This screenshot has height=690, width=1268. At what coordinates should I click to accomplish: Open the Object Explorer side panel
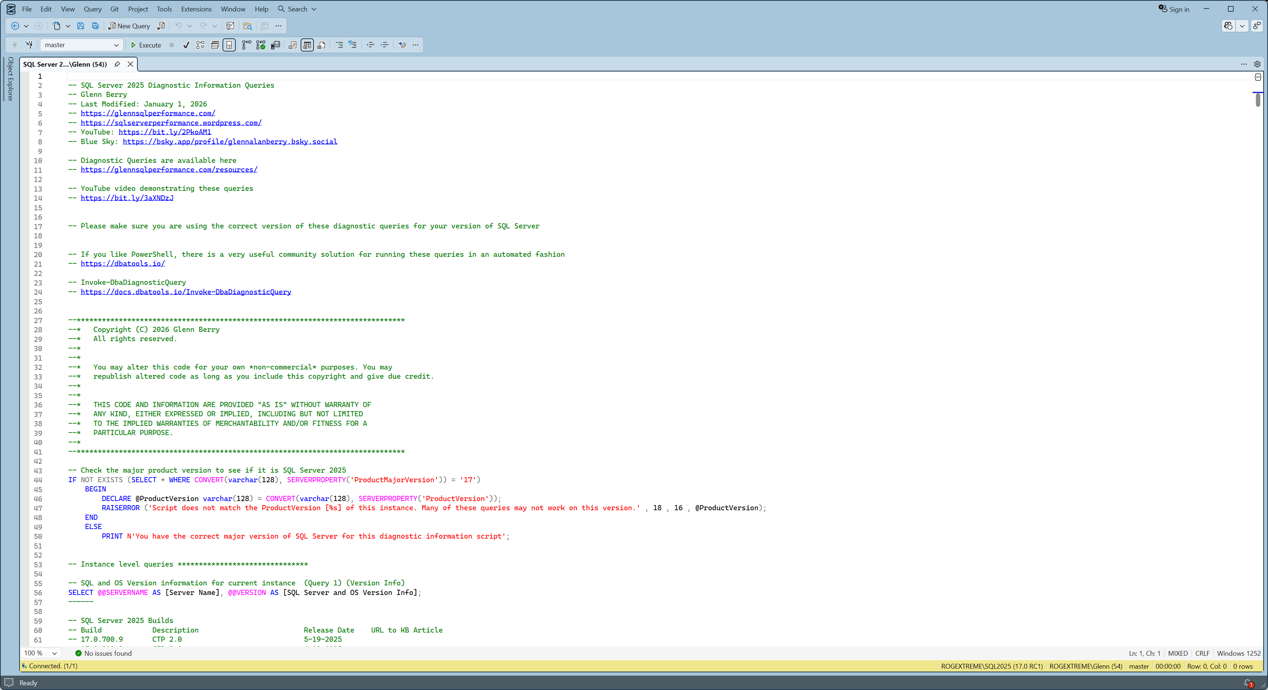coord(10,79)
